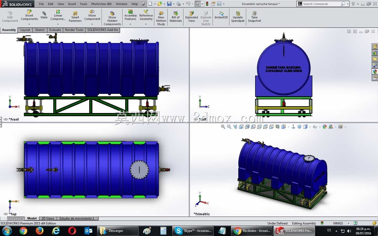The width and height of the screenshot is (378, 236).
Task: Toggle Instant3D
Action: coord(221,15)
